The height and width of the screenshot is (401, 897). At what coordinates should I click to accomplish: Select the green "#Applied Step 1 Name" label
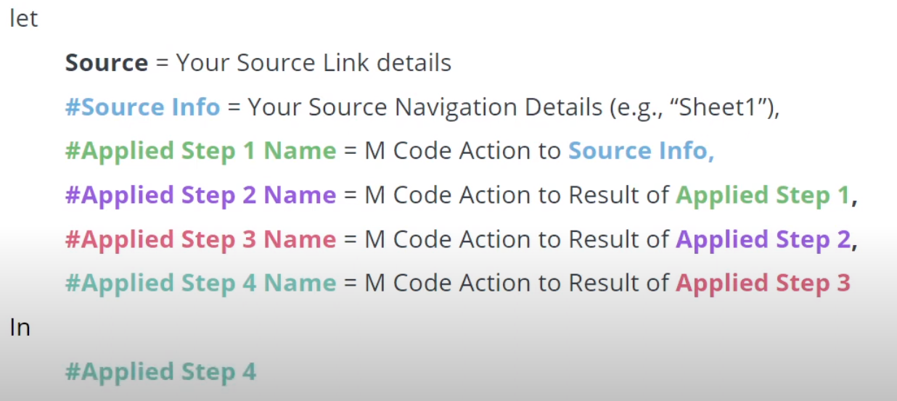[200, 151]
